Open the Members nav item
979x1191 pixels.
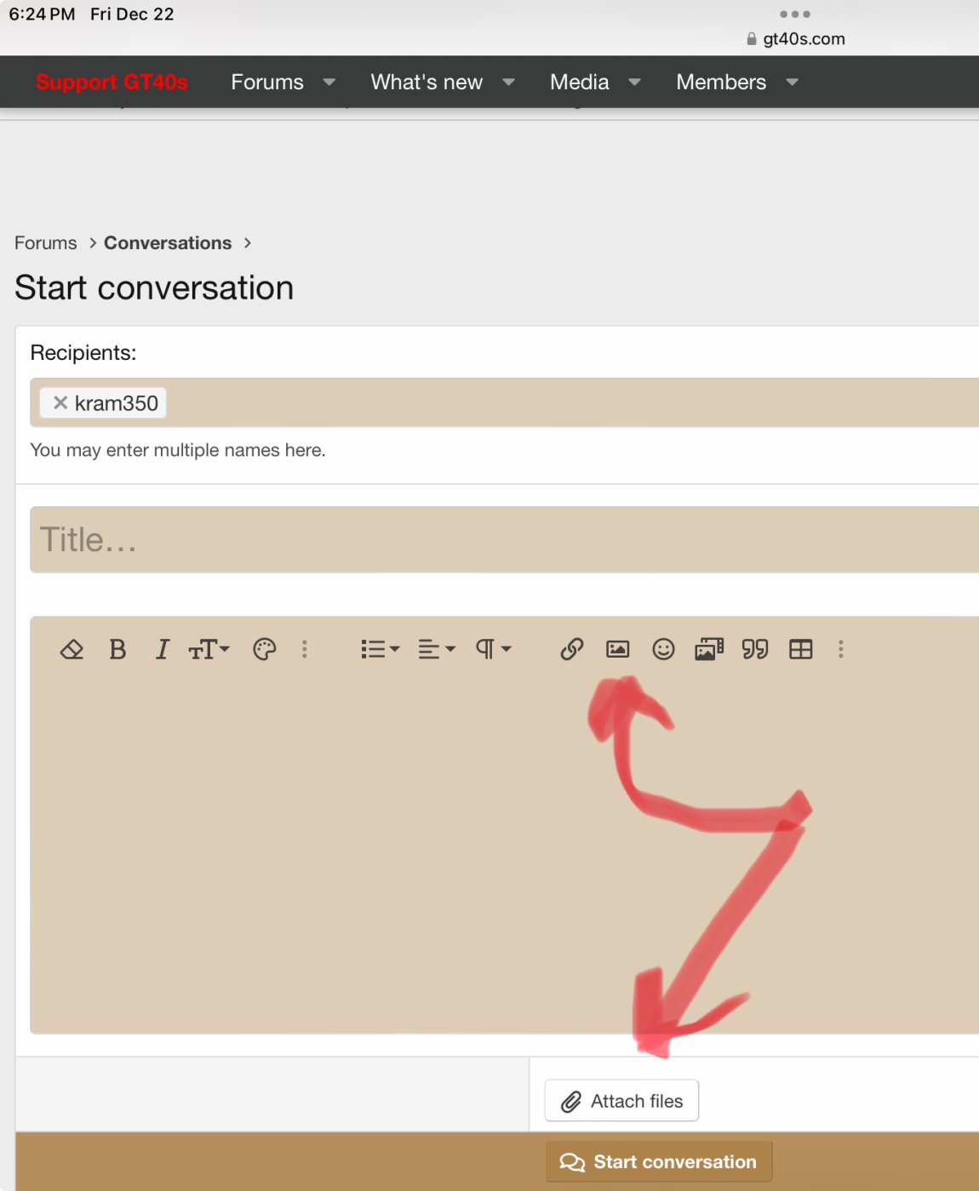click(x=721, y=83)
